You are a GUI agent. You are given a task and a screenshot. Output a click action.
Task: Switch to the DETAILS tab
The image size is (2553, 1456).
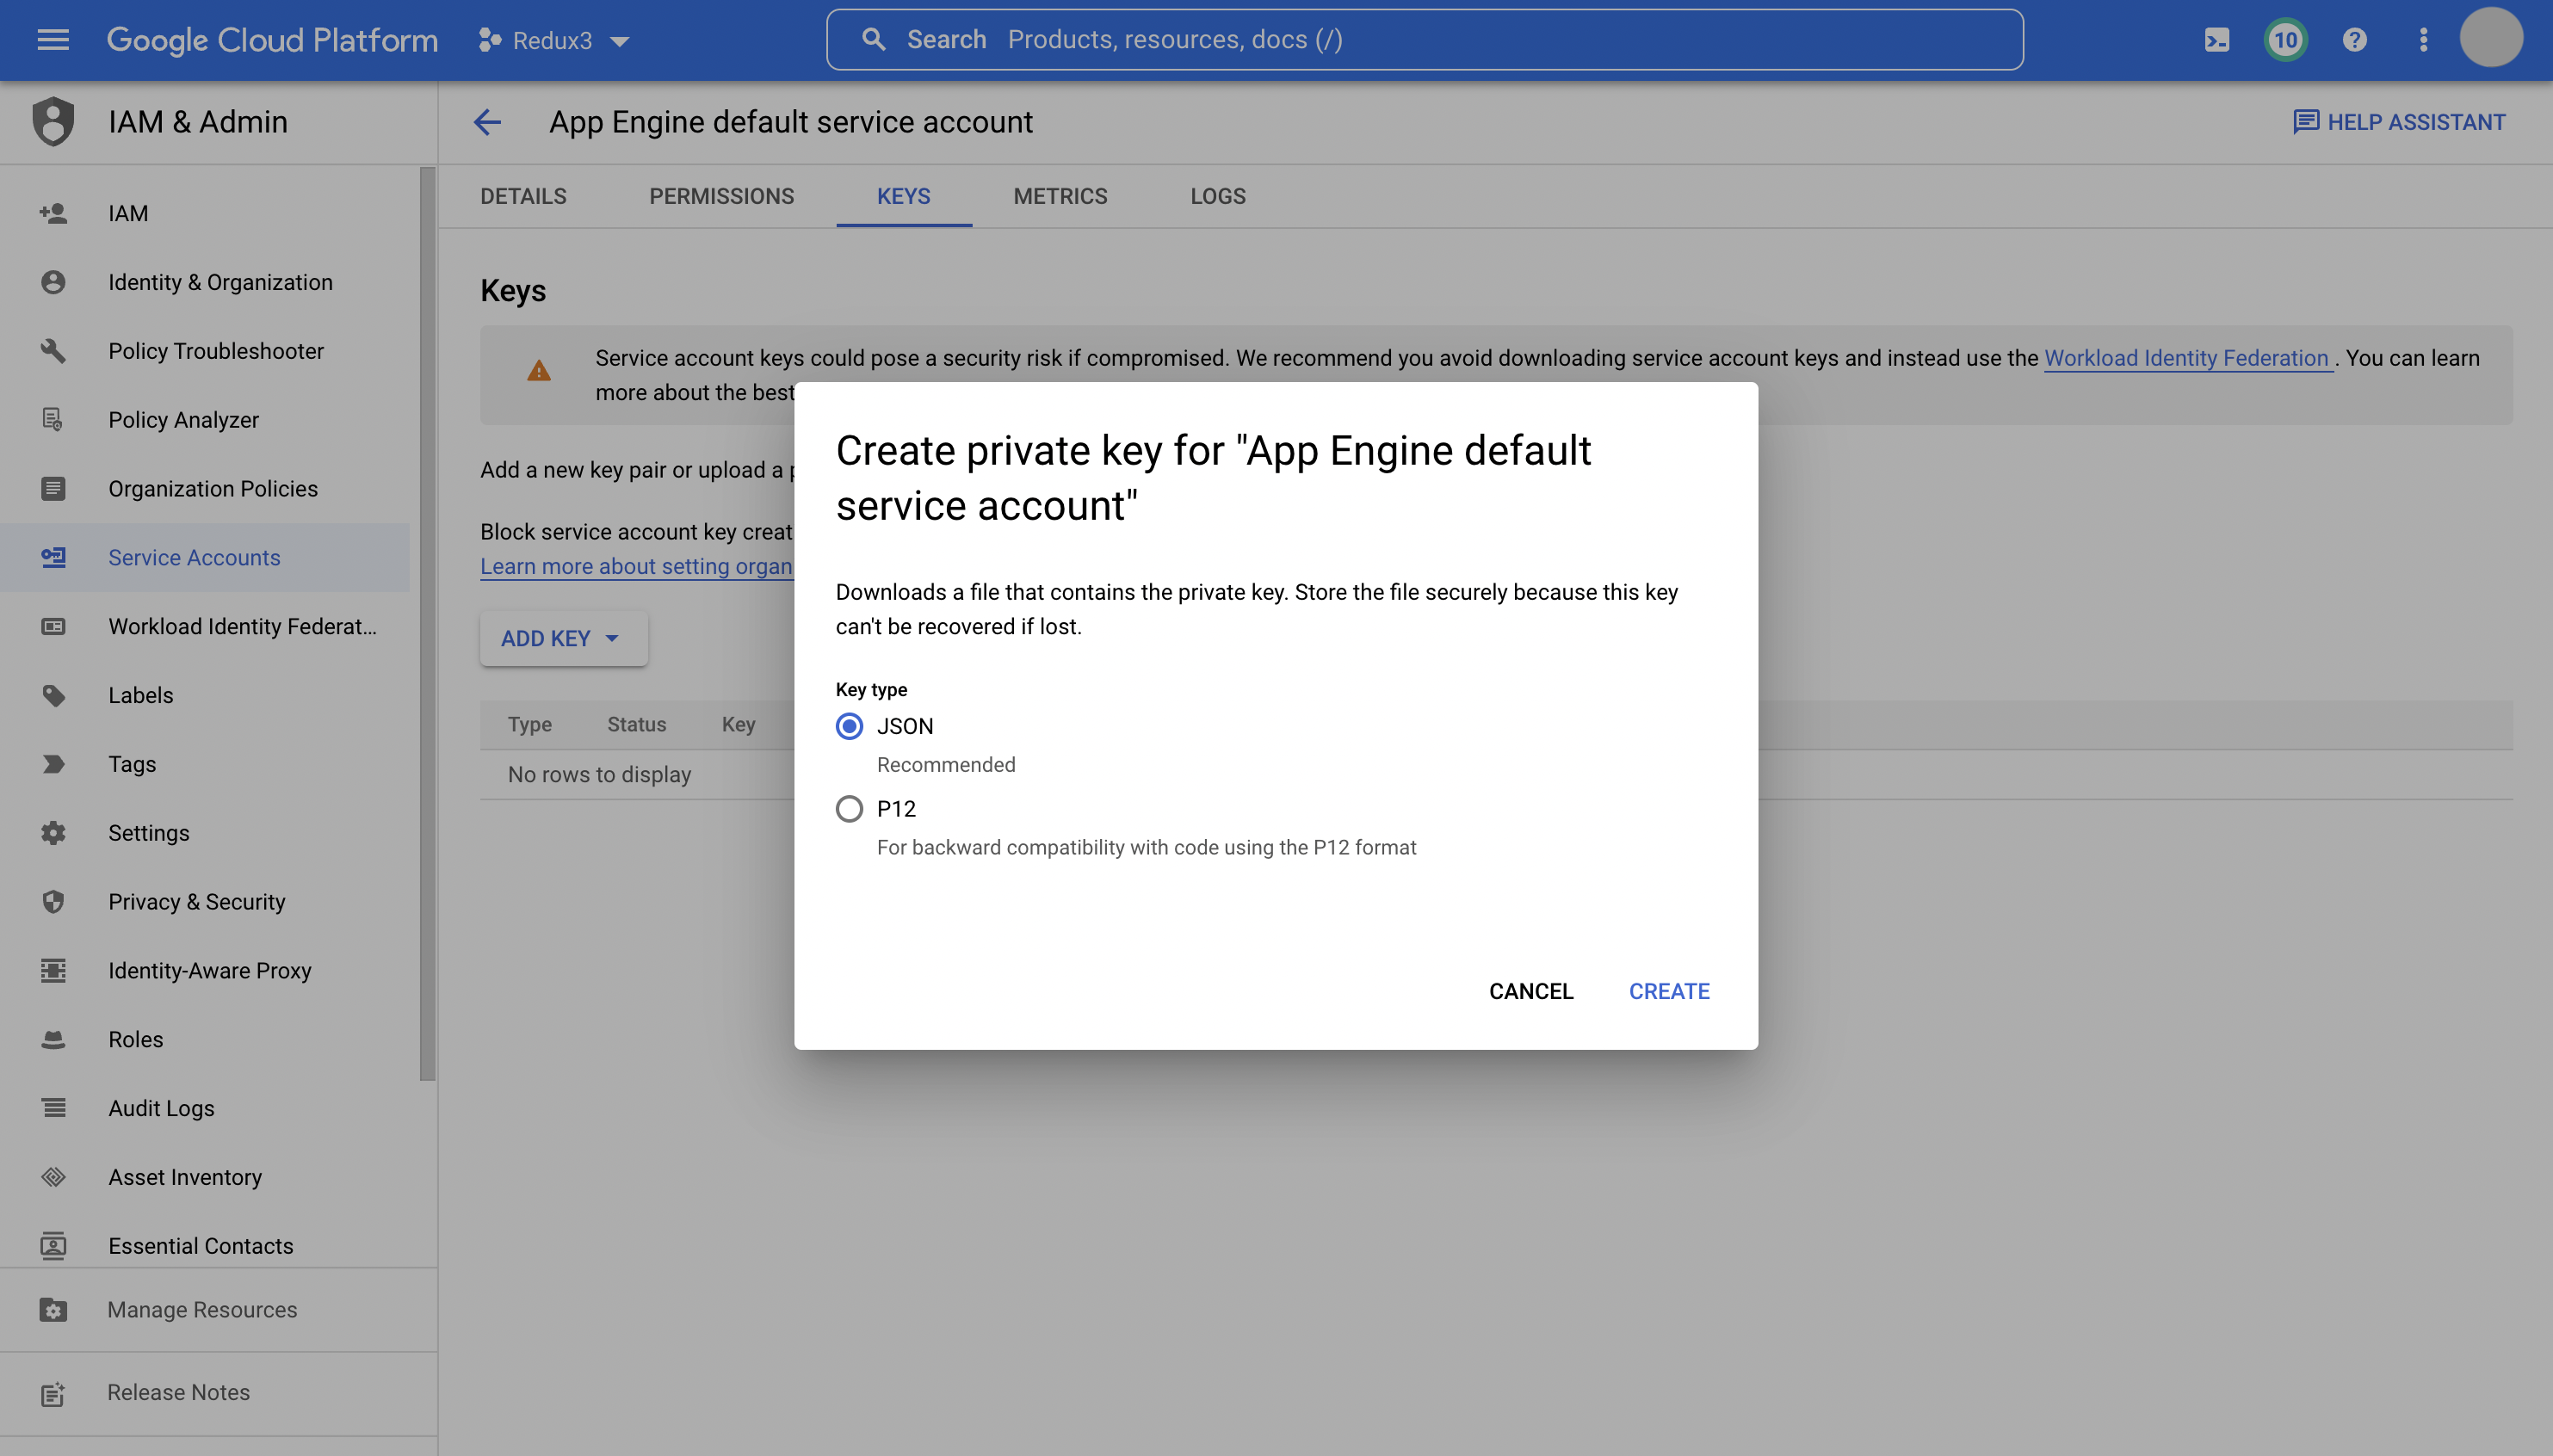[522, 196]
